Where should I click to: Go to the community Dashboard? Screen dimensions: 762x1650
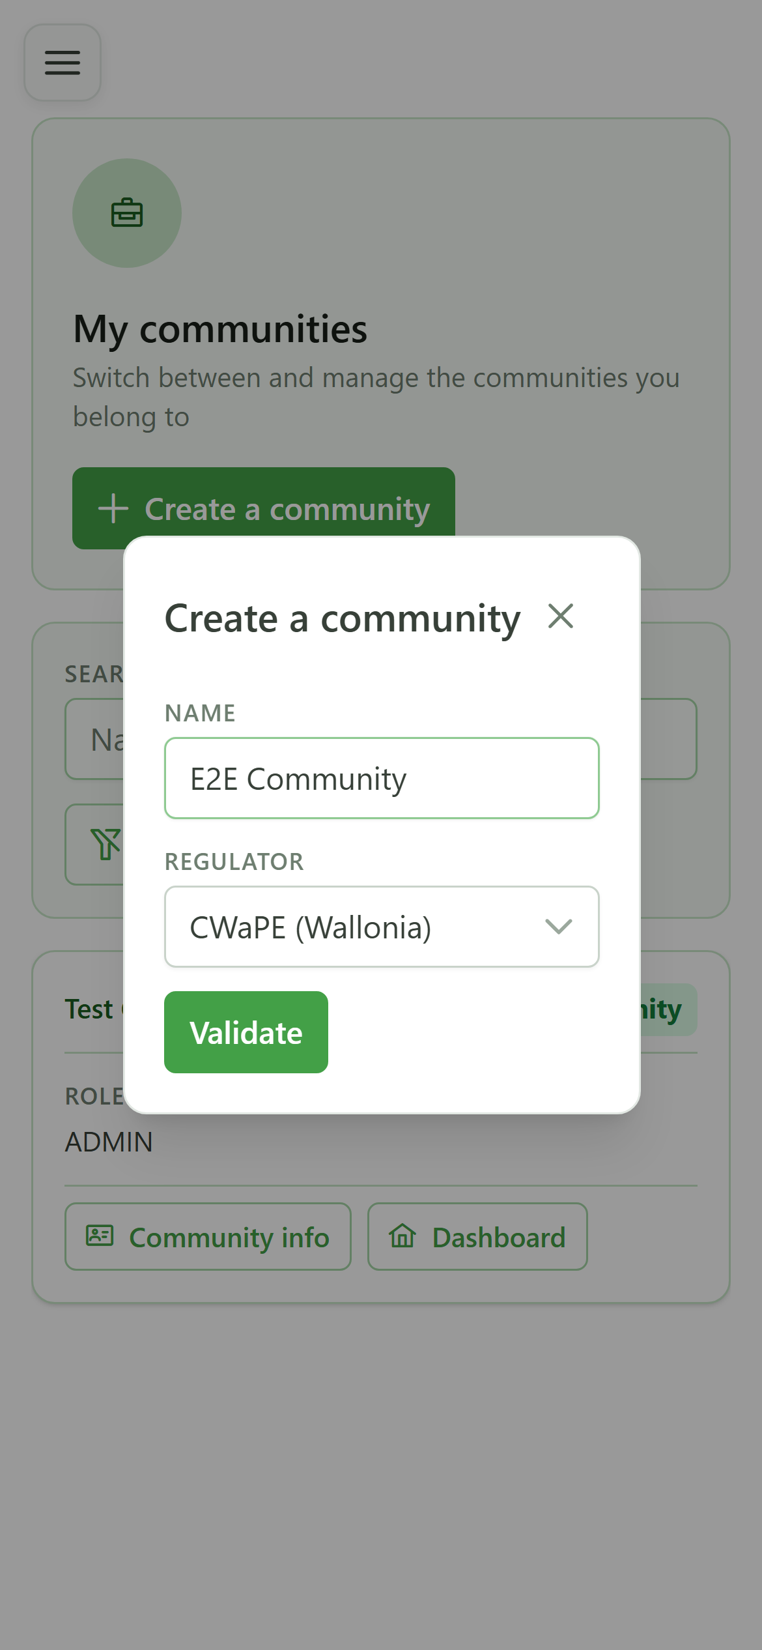pyautogui.click(x=477, y=1236)
